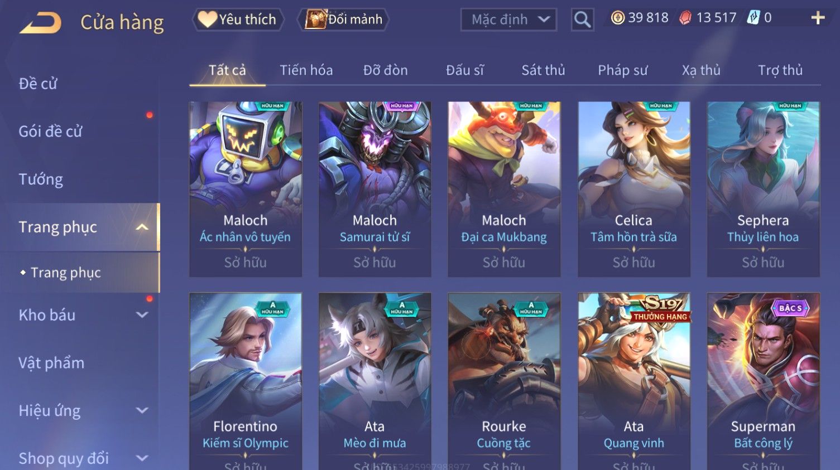Open Yêu thích heart favorites

(238, 20)
